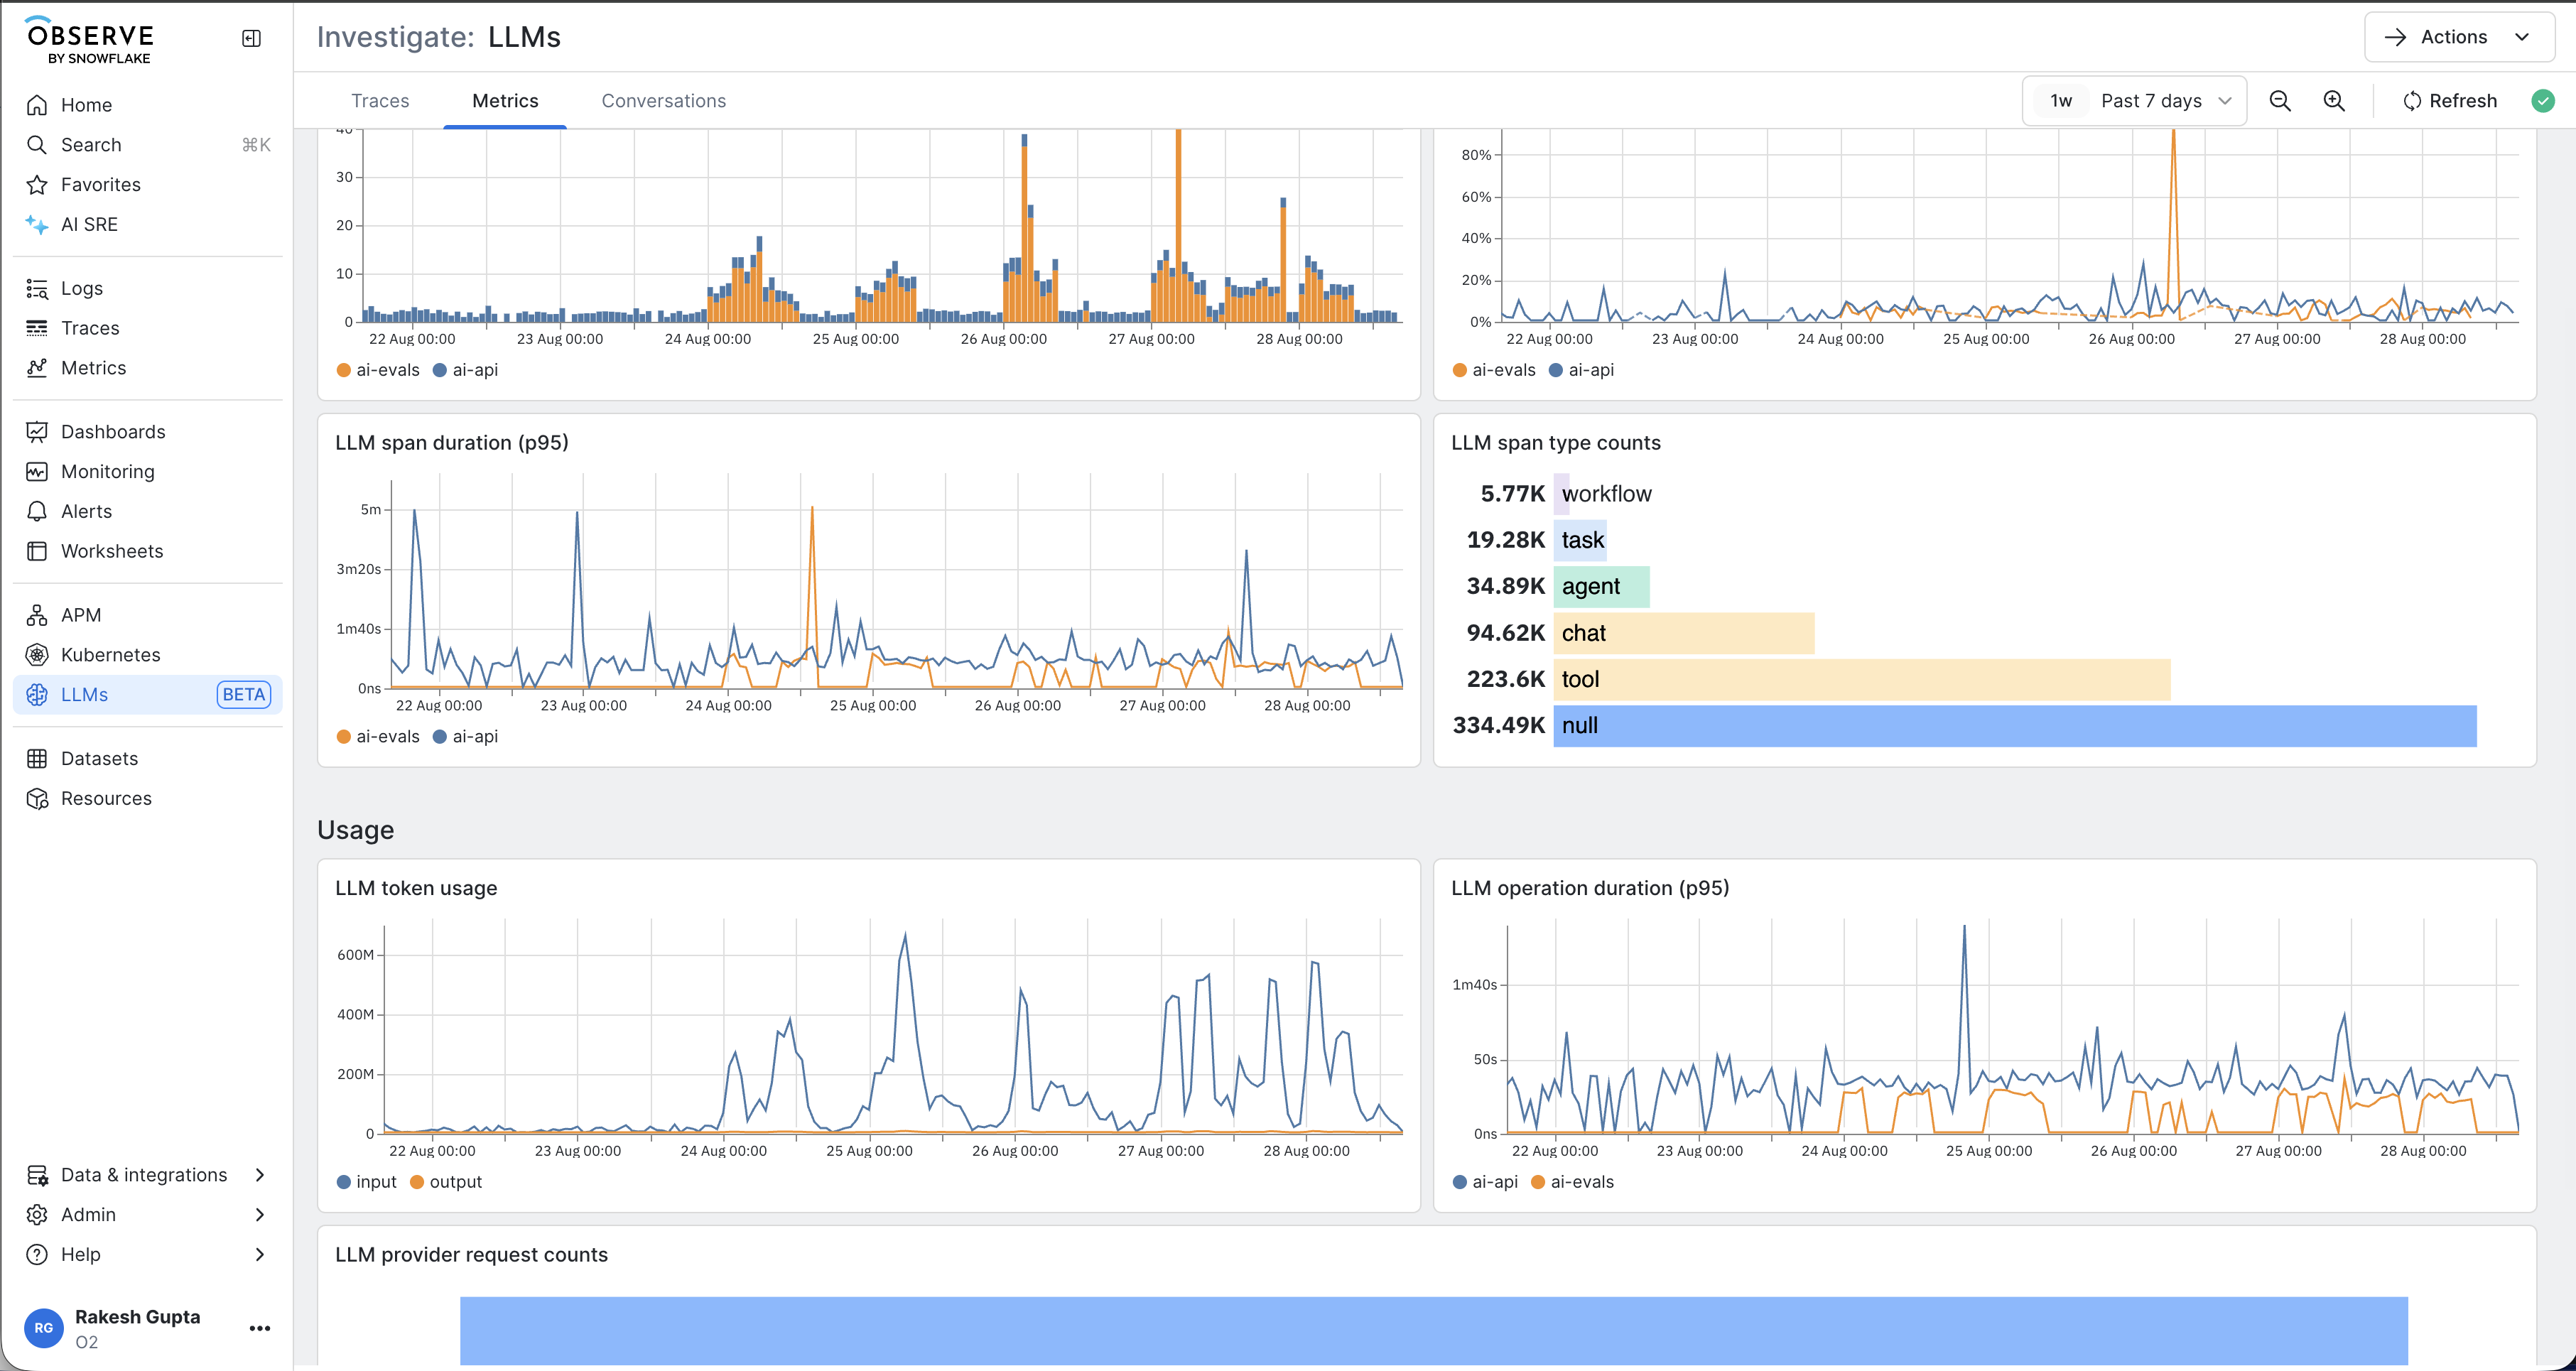
Task: Switch to the Traces tab
Action: coord(380,101)
